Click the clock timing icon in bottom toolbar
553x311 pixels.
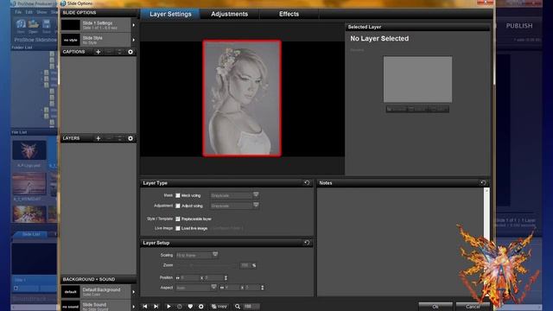(180, 307)
